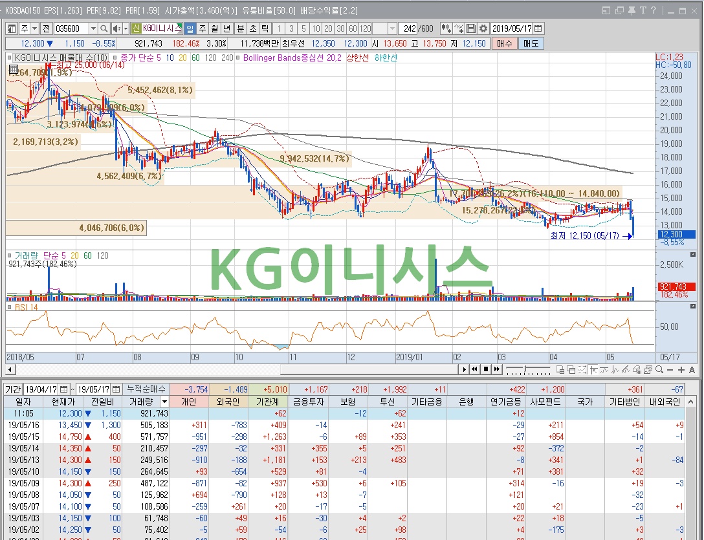This screenshot has height=540, width=704.
Task: Click the floppy disk save chart icon
Action: pos(471,28)
